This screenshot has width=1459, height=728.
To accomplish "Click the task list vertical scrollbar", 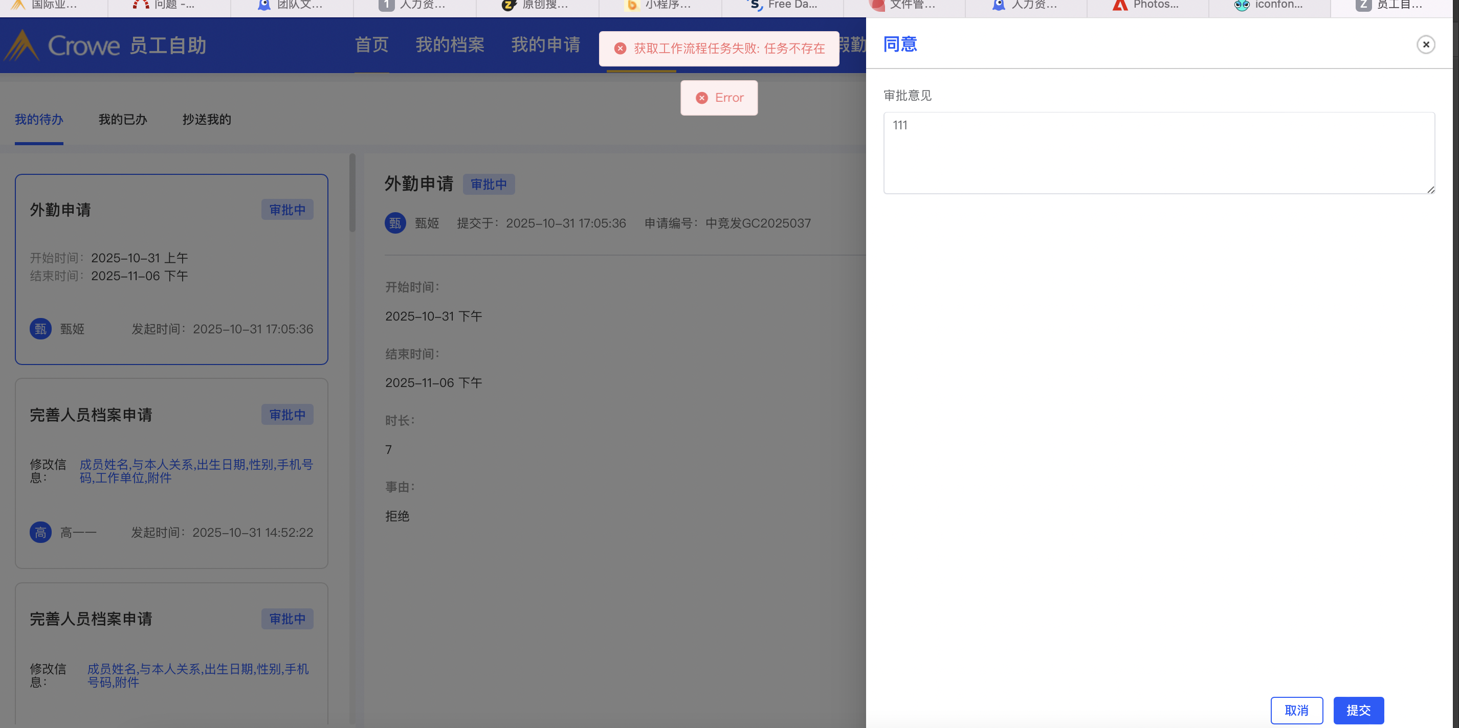I will click(352, 192).
